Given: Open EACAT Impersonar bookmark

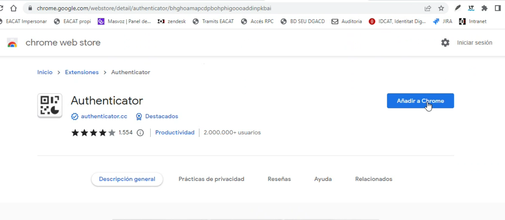Looking at the screenshot, I should click(24, 21).
